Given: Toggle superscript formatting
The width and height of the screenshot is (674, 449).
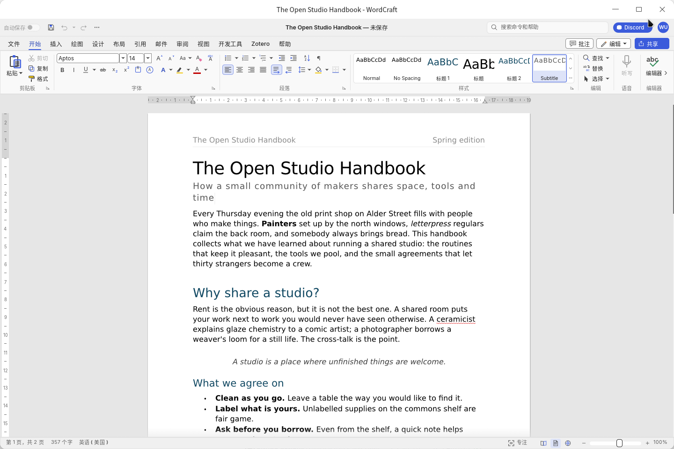Looking at the screenshot, I should [126, 70].
